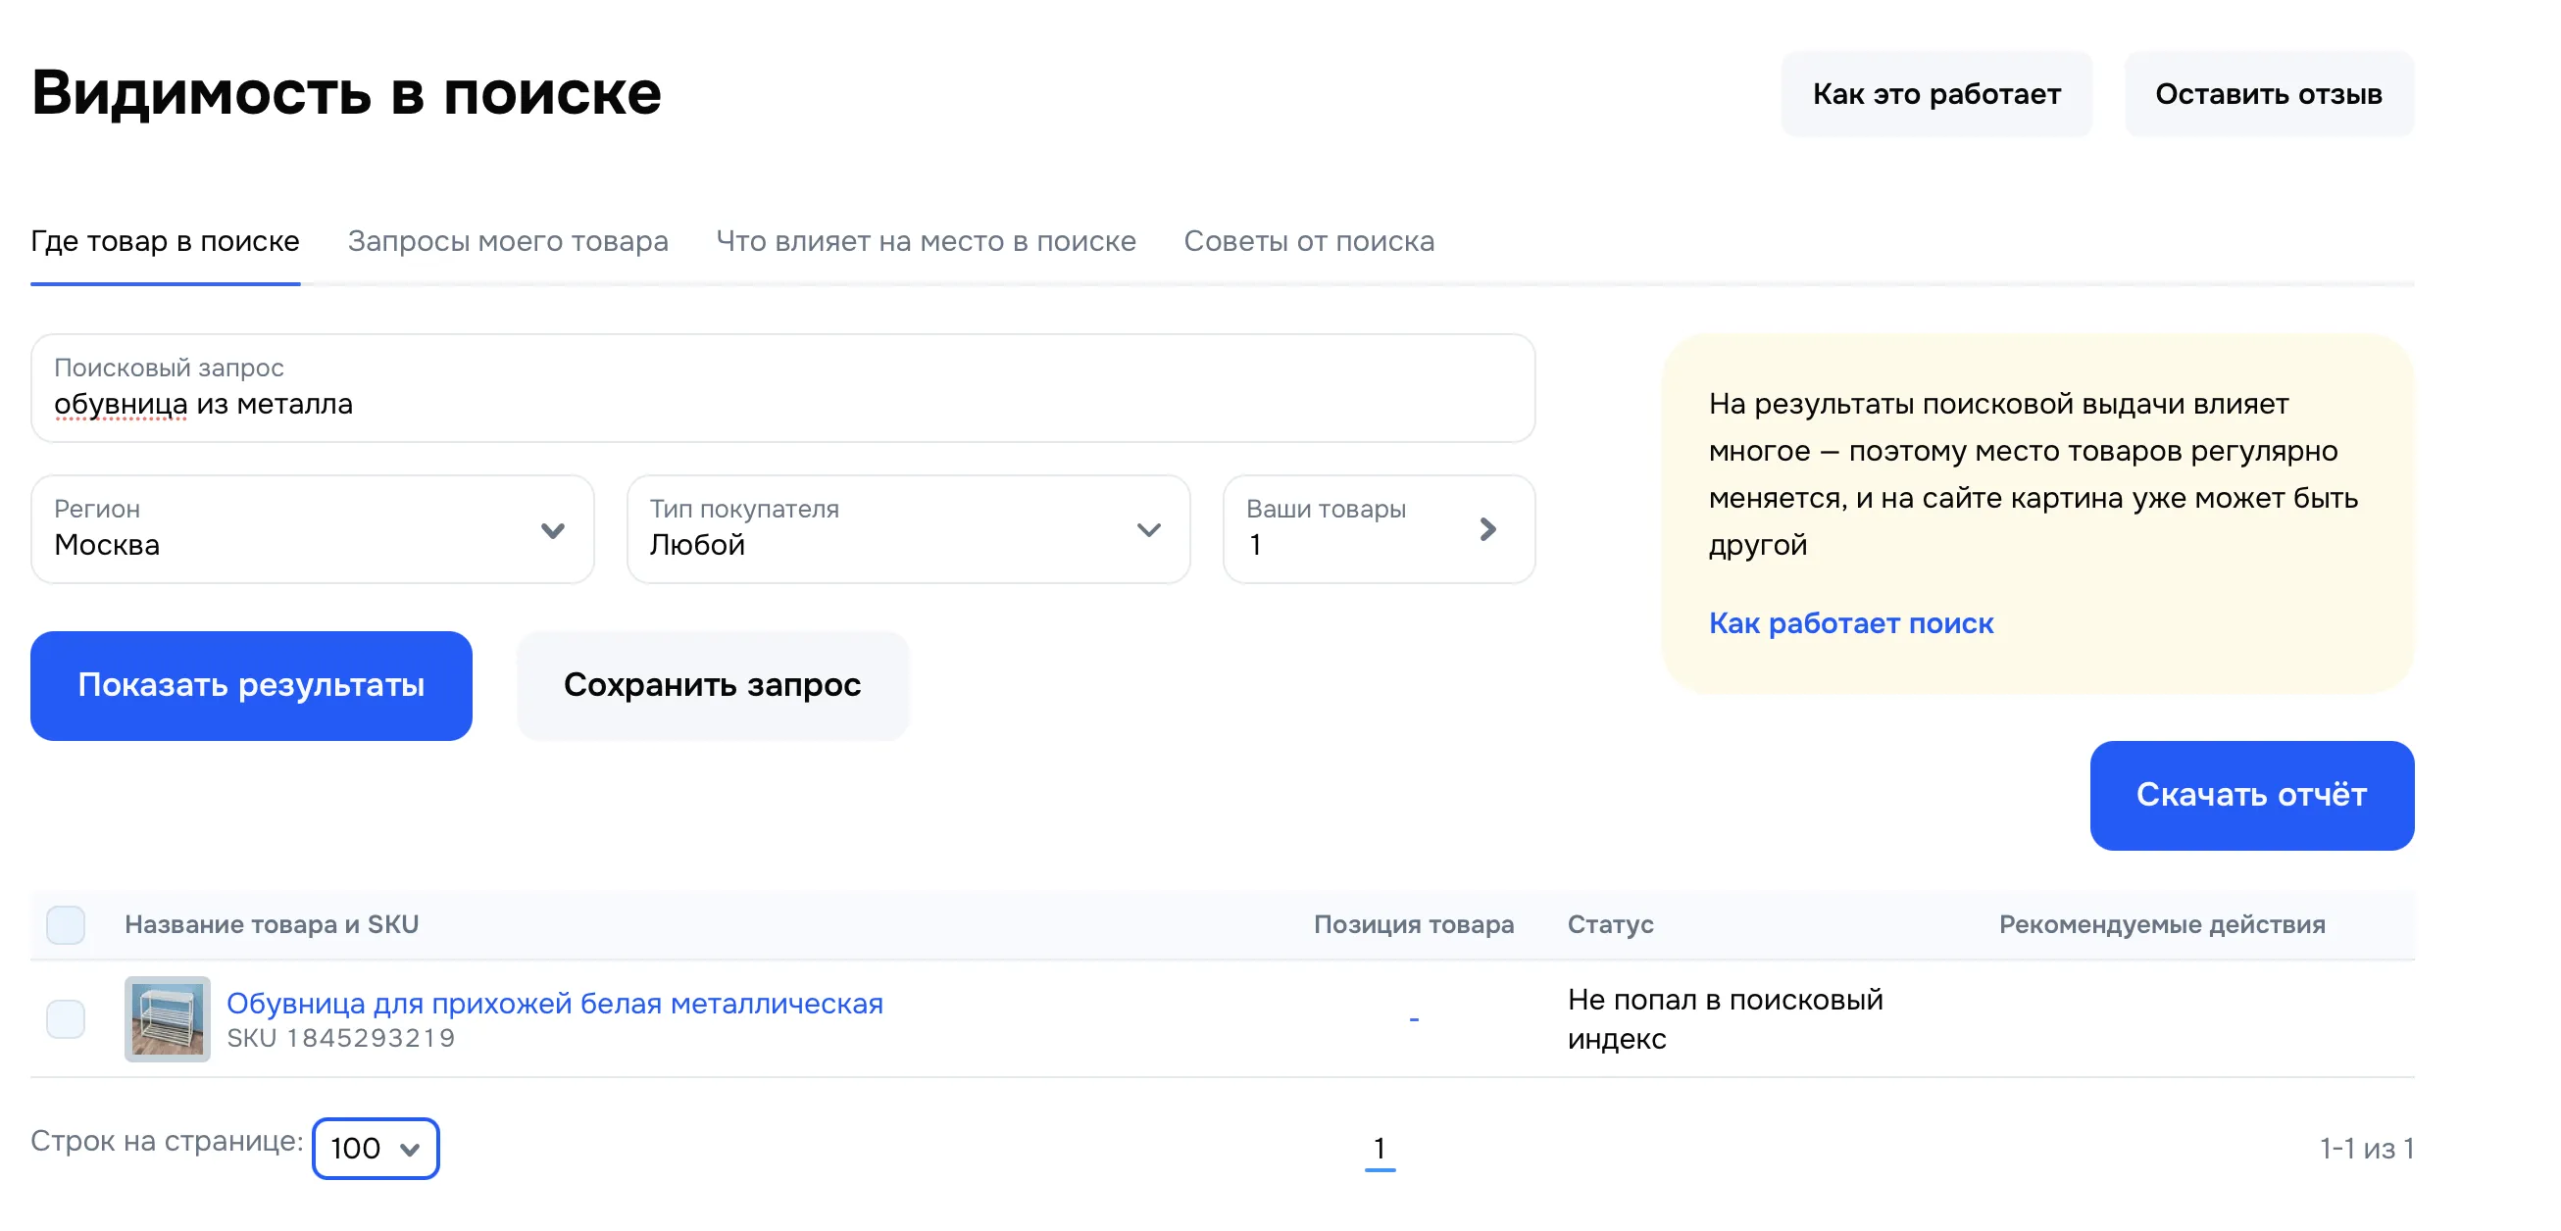Open rows per page 100 selector
This screenshot has height=1231, width=2561.
point(375,1149)
